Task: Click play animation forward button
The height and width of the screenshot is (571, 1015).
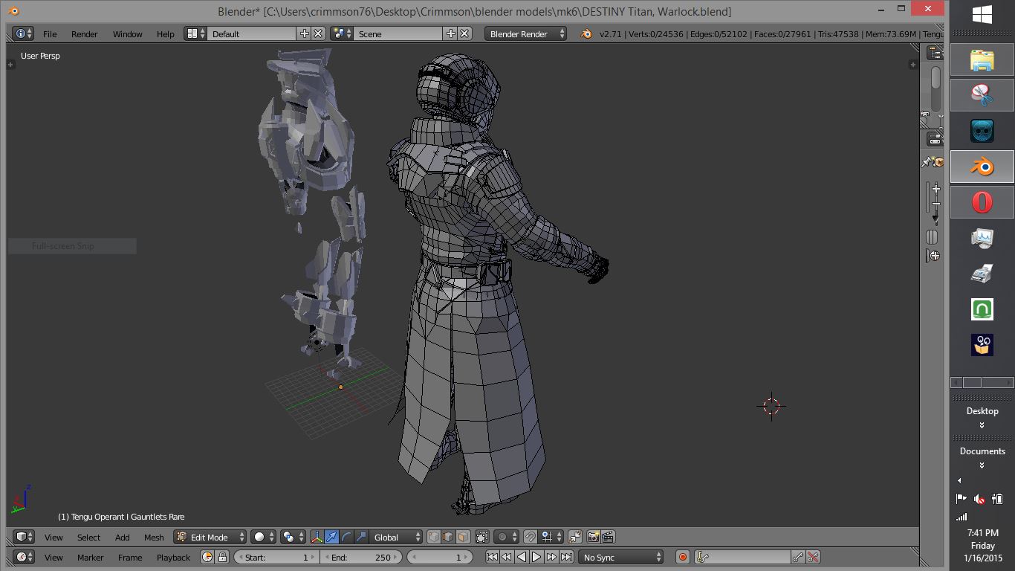Action: pos(536,557)
